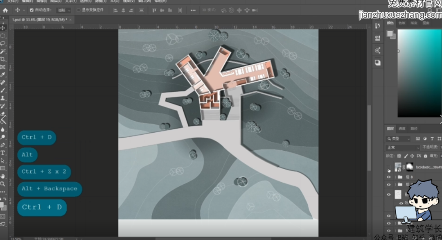
Task: Open the Move tool preset dropdown arrow
Action: pyautogui.click(x=24, y=10)
